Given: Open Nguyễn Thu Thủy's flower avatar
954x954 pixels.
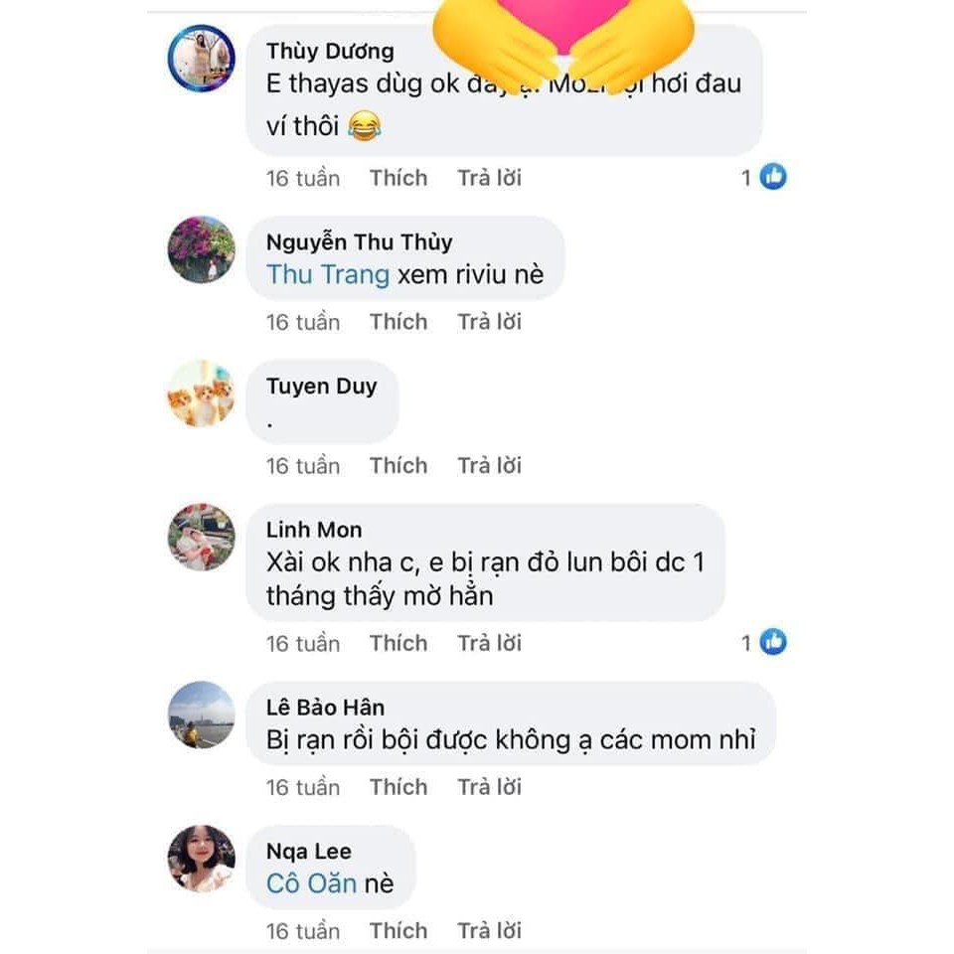Looking at the screenshot, I should [x=202, y=249].
